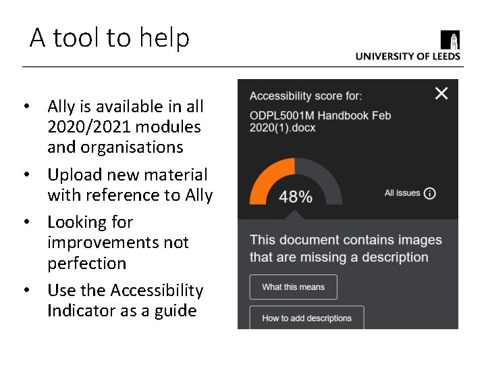The width and height of the screenshot is (486, 365).
Task: Click the missing image description message
Action: [x=346, y=248]
